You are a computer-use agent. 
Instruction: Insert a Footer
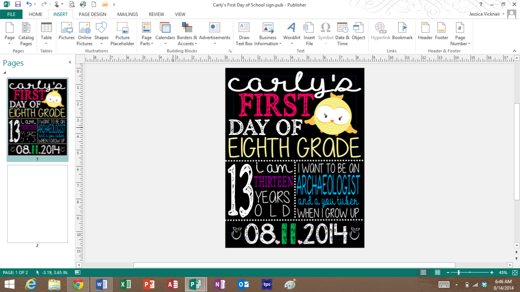[441, 32]
